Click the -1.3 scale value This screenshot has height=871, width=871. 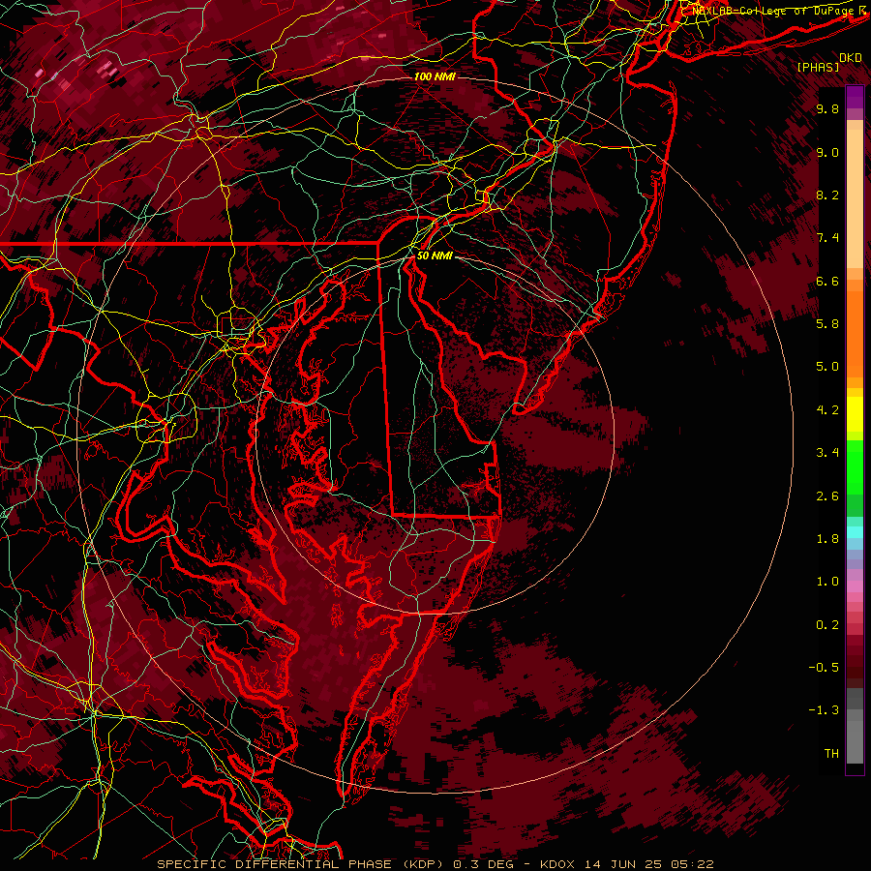[x=824, y=710]
